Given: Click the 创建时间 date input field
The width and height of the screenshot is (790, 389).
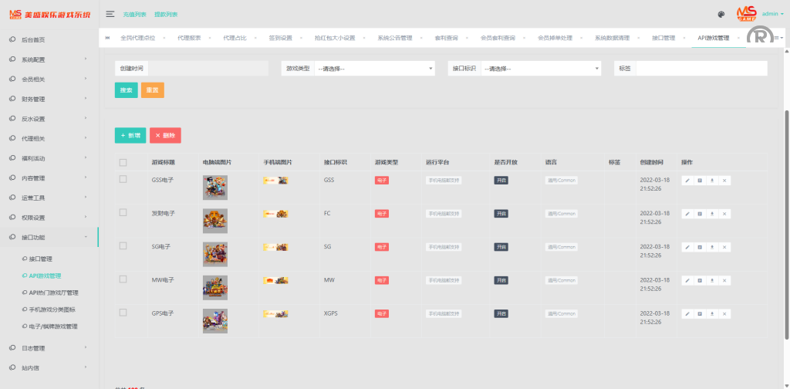Looking at the screenshot, I should [x=208, y=69].
